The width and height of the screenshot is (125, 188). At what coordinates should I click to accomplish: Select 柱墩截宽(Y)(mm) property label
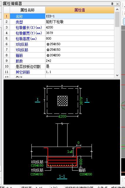point(28,33)
